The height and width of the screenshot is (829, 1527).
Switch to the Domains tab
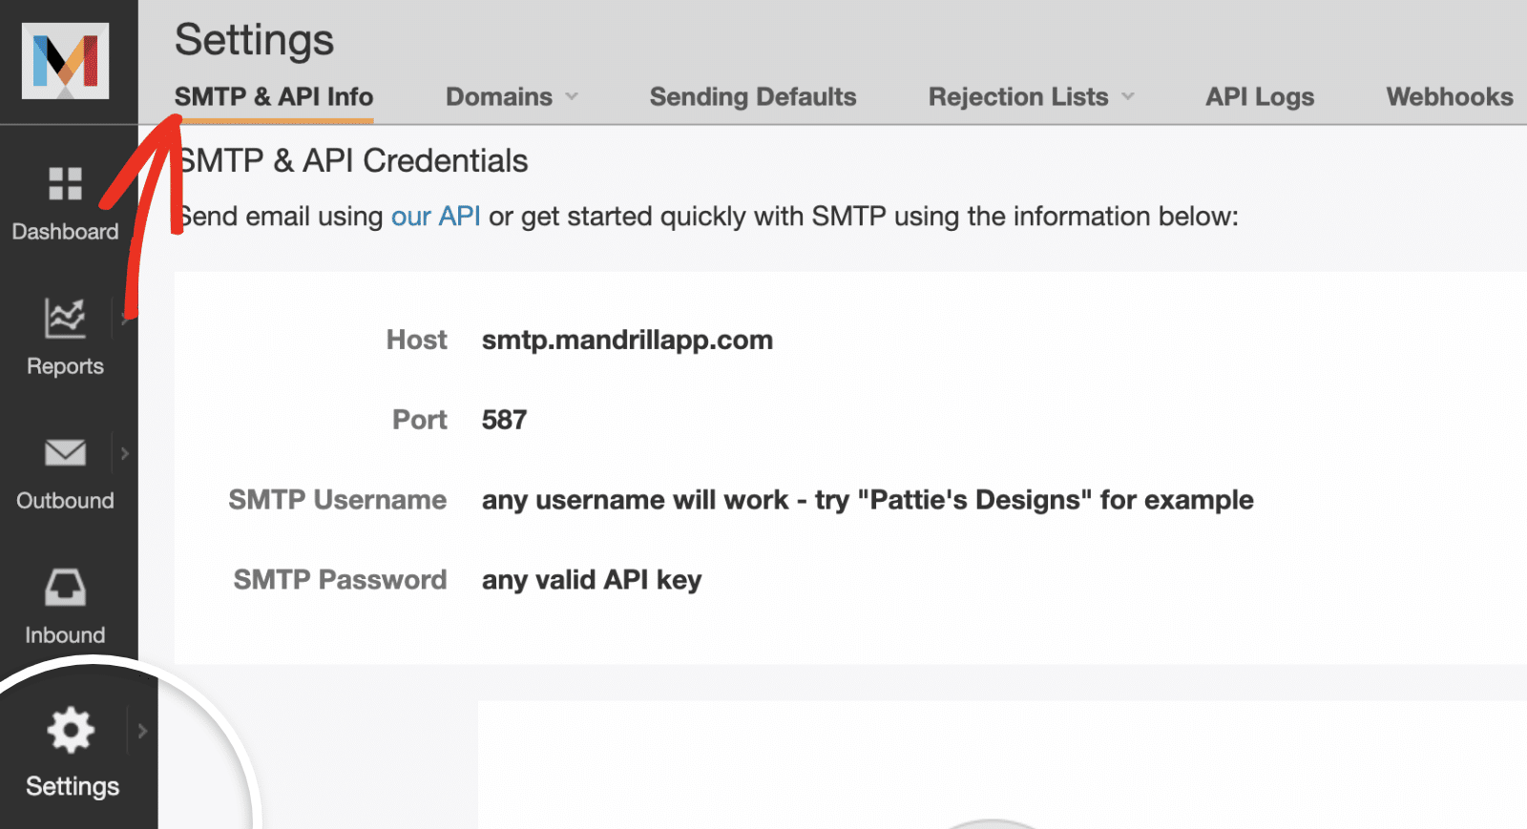click(499, 96)
